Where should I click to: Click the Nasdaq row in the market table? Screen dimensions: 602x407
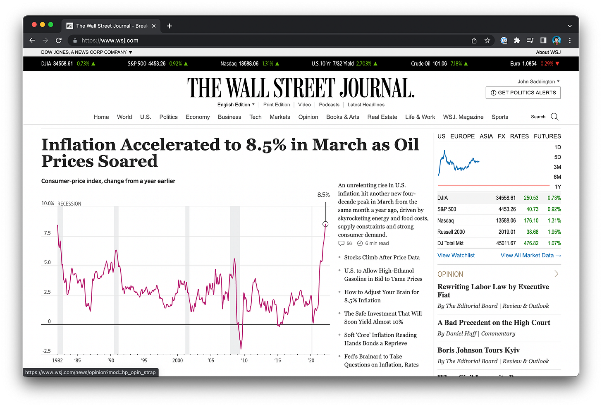pyautogui.click(x=499, y=220)
